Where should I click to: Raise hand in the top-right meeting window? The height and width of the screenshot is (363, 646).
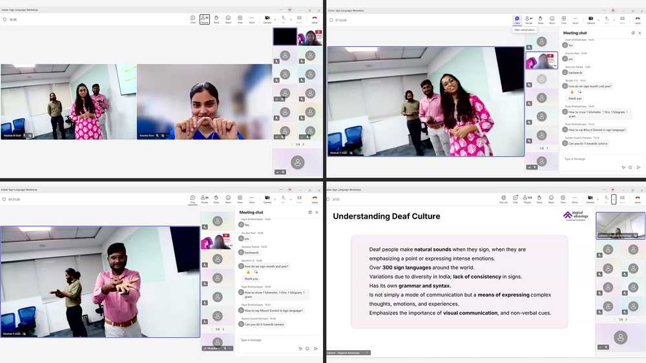(x=541, y=20)
